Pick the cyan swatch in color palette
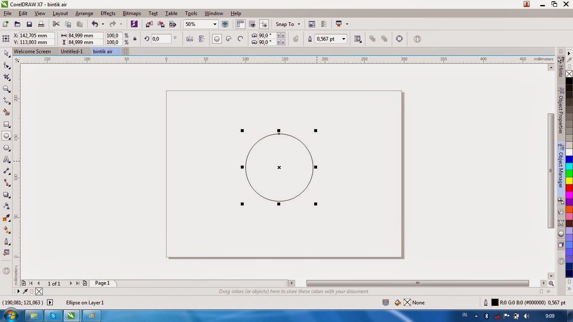573x322 pixels. pyautogui.click(x=569, y=166)
